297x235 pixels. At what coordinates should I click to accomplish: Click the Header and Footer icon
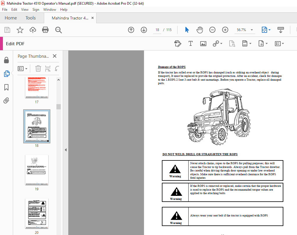click(x=245, y=44)
